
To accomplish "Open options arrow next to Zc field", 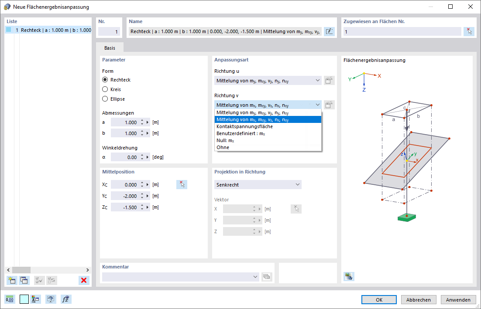I will point(148,207).
